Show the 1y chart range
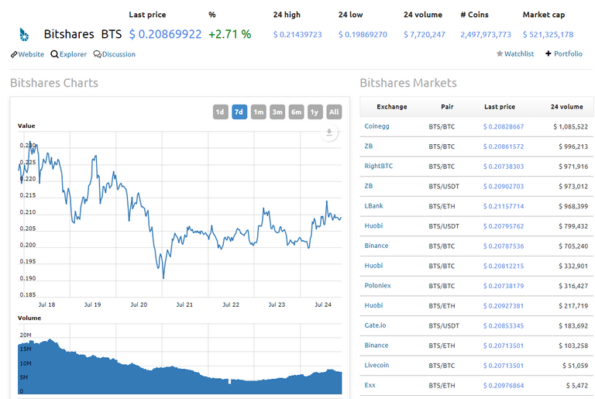The width and height of the screenshot is (595, 399). coord(315,112)
